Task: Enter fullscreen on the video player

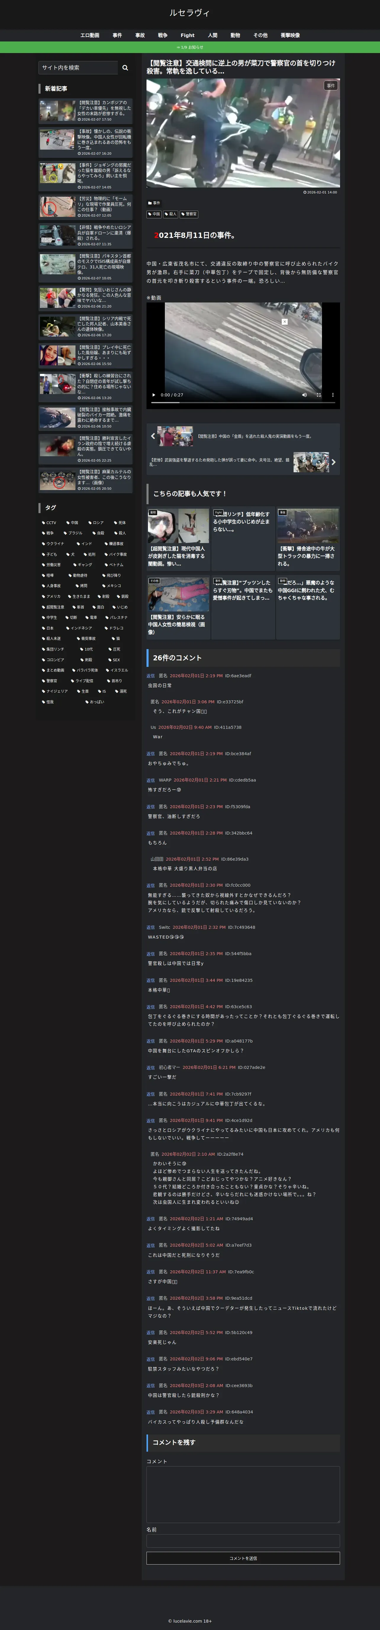Action: 319,395
